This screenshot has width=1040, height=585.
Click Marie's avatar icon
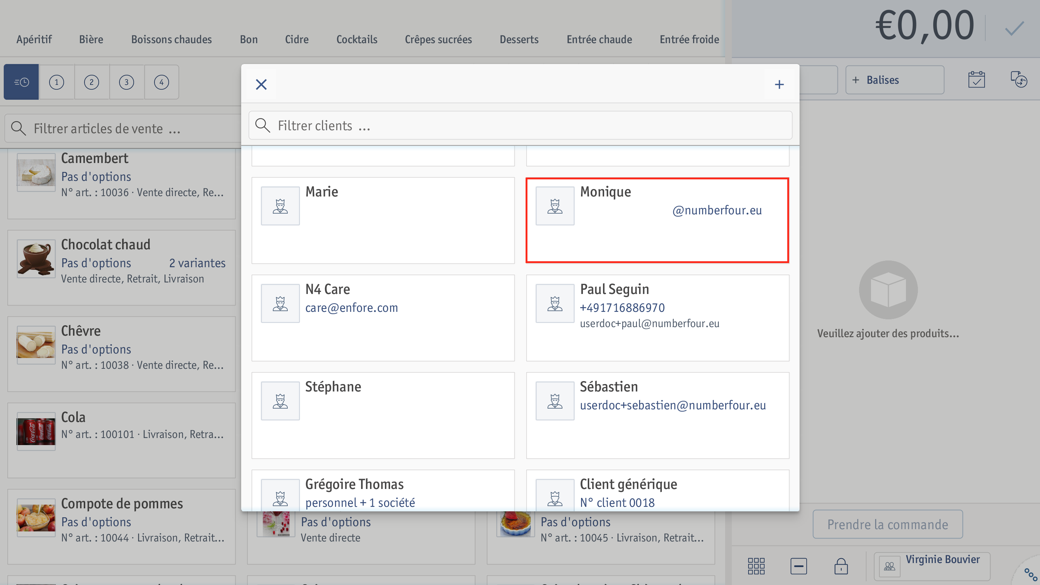280,206
